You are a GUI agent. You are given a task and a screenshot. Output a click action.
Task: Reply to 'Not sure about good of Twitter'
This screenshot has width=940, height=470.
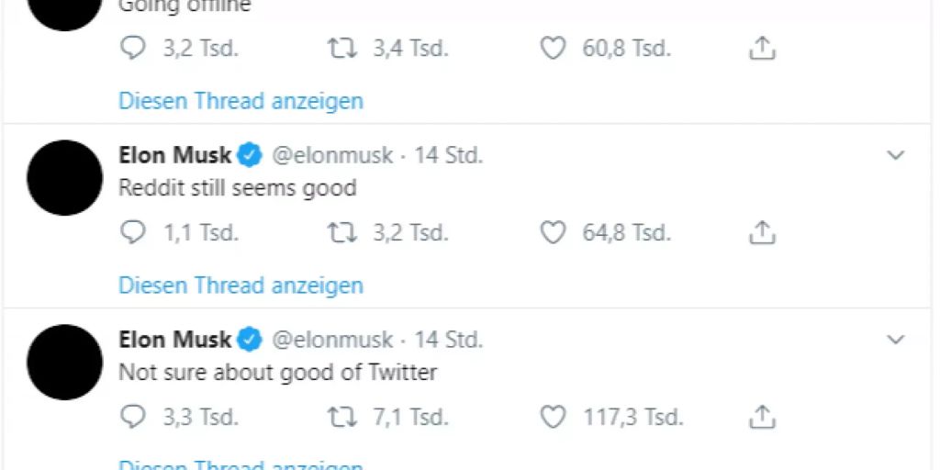click(133, 418)
